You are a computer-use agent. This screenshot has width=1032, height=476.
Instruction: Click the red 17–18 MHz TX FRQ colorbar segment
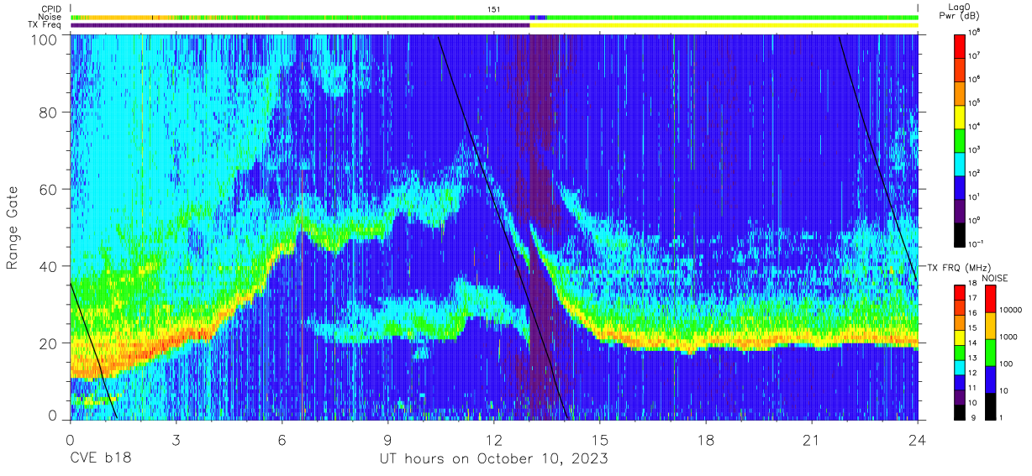pos(959,293)
